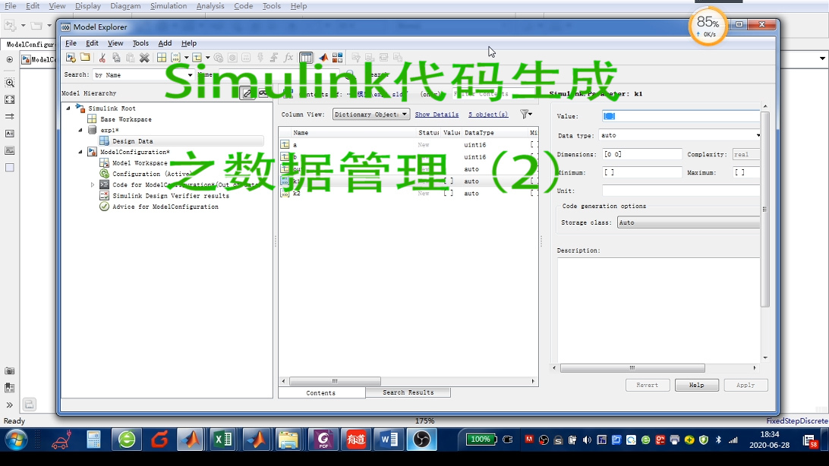
Task: Expand the Code for ModelConfiguration tree node
Action: point(92,184)
